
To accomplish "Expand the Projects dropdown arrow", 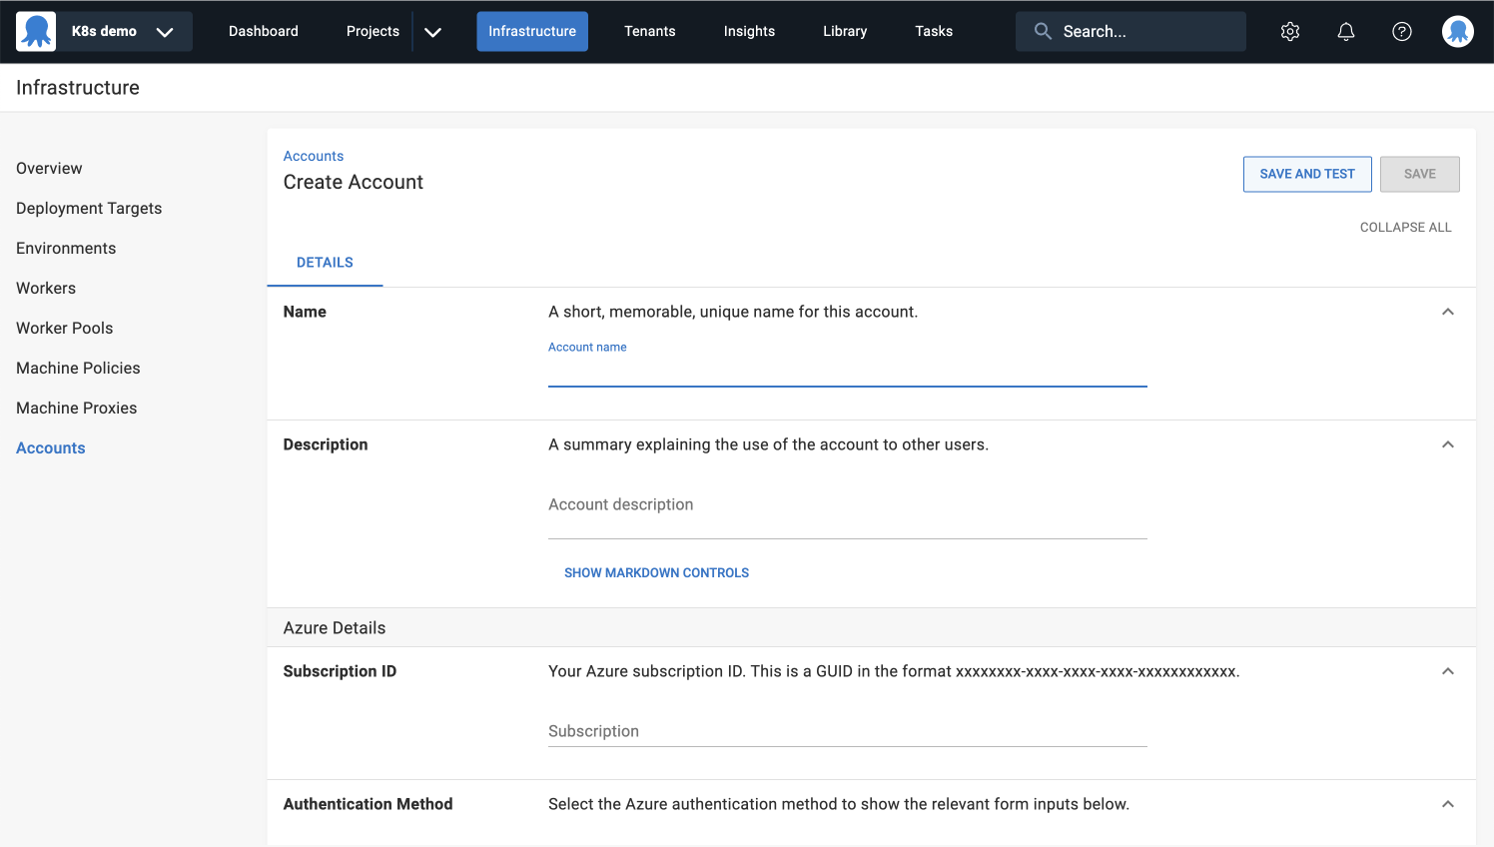I will (432, 31).
